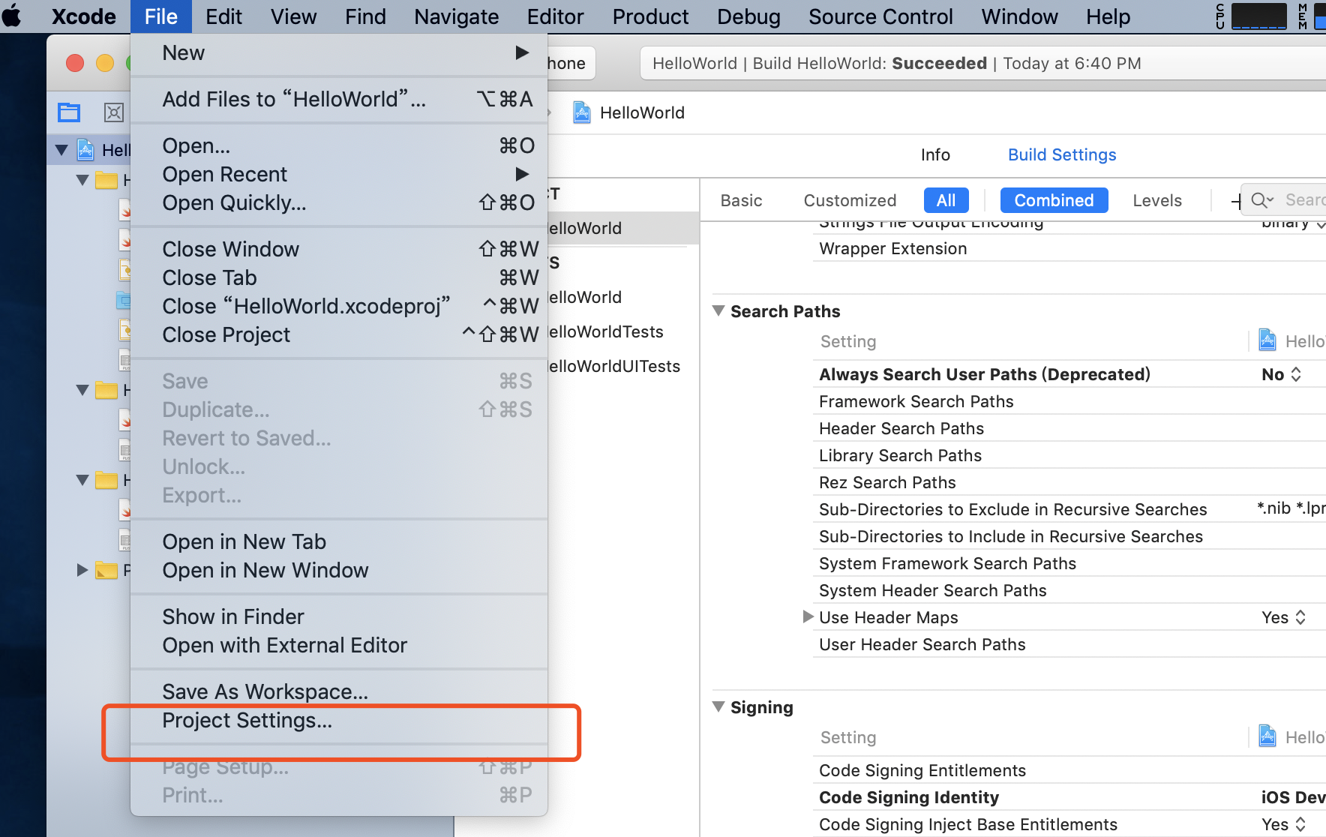
Task: Select the Code Signing Identity row
Action: pyautogui.click(x=1069, y=797)
